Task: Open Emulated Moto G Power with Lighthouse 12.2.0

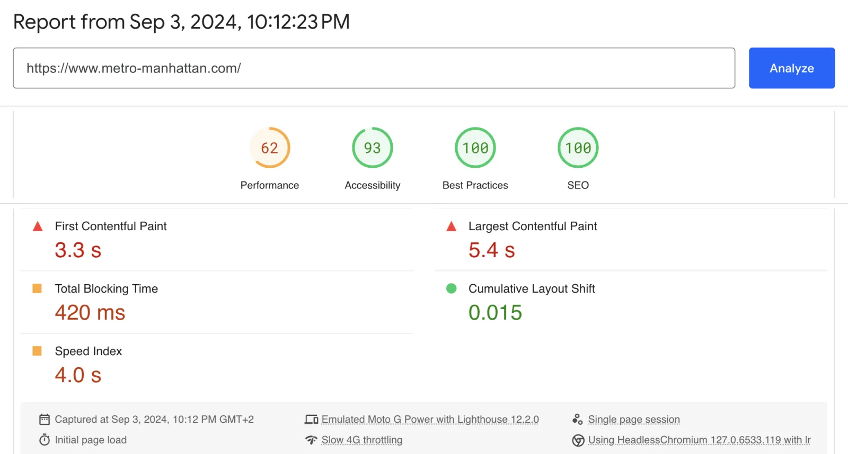Action: [430, 420]
